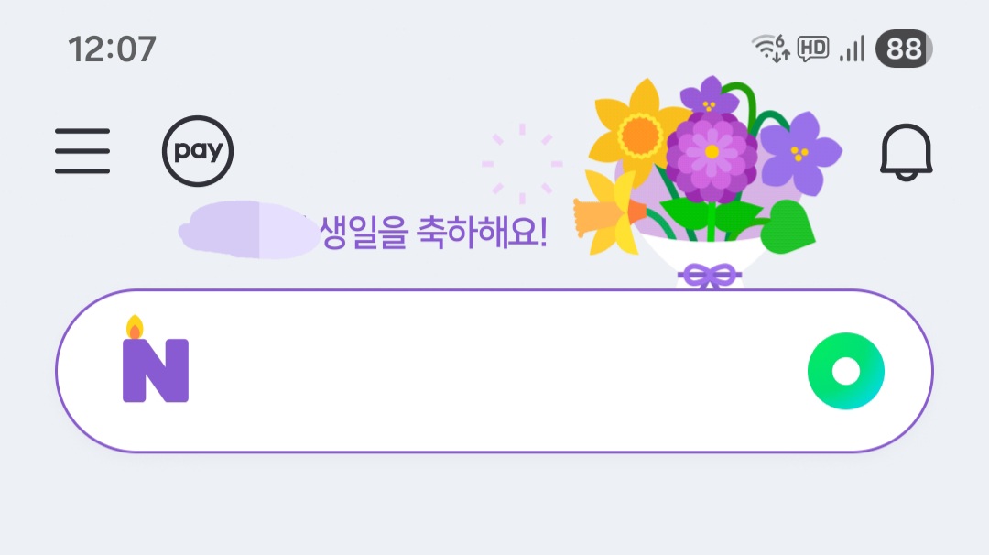989x555 pixels.
Task: Tap the purple ribbon bow on bouquet
Action: point(710,274)
